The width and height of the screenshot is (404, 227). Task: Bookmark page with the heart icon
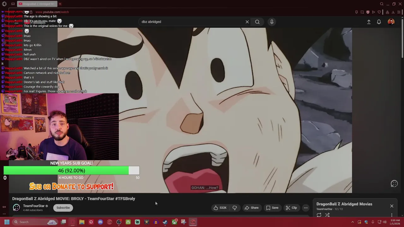379,12
